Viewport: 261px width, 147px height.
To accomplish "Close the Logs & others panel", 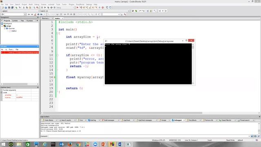I will 259,117.
